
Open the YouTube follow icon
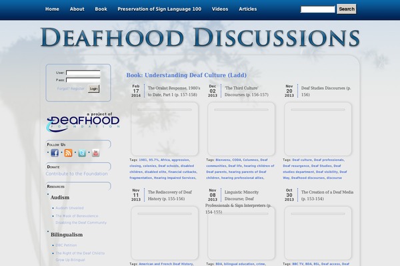95,153
